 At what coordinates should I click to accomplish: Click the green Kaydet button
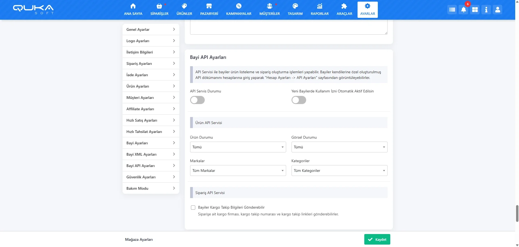click(377, 239)
